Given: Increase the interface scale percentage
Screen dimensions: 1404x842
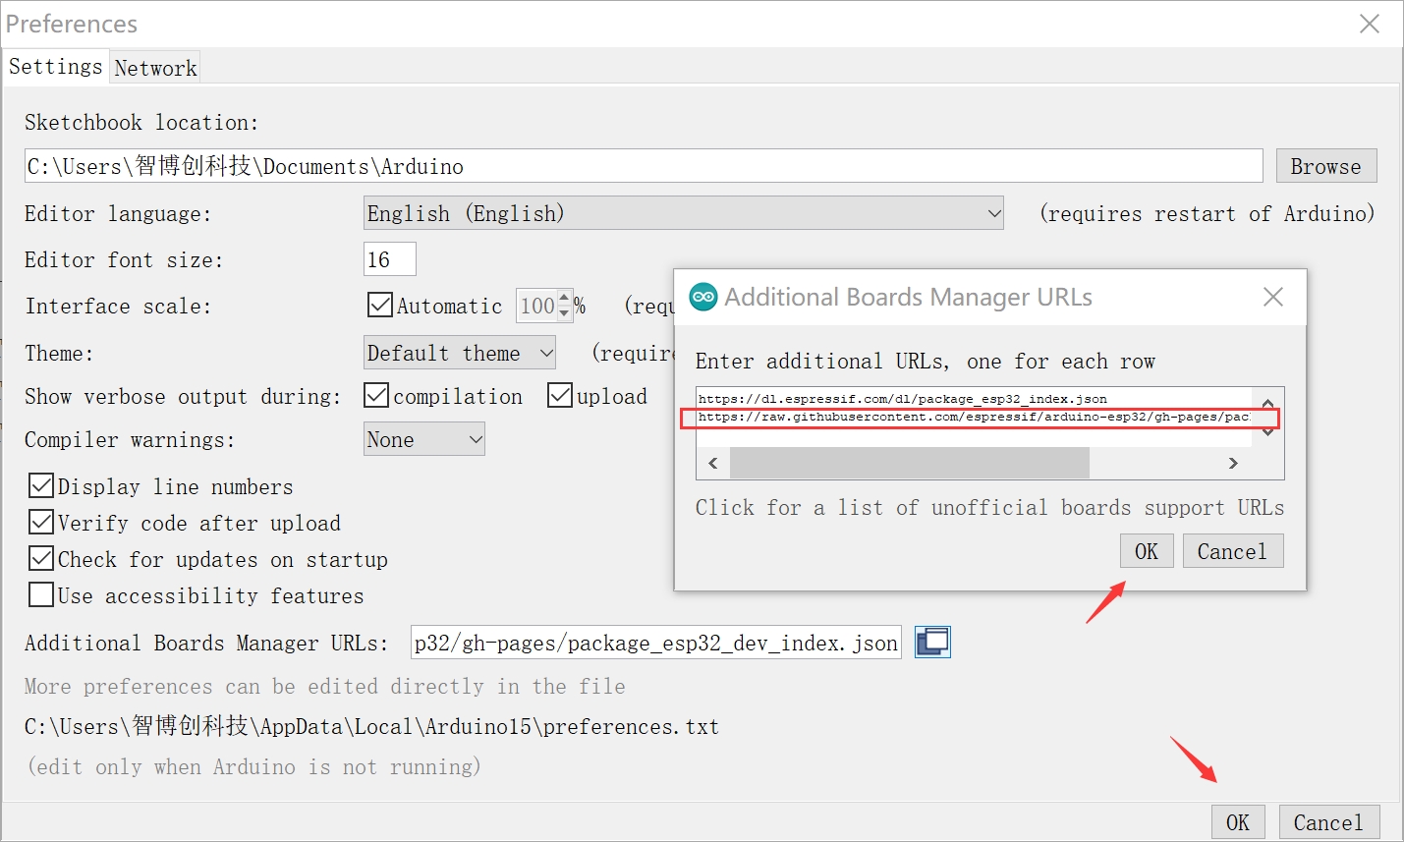Looking at the screenshot, I should [564, 298].
